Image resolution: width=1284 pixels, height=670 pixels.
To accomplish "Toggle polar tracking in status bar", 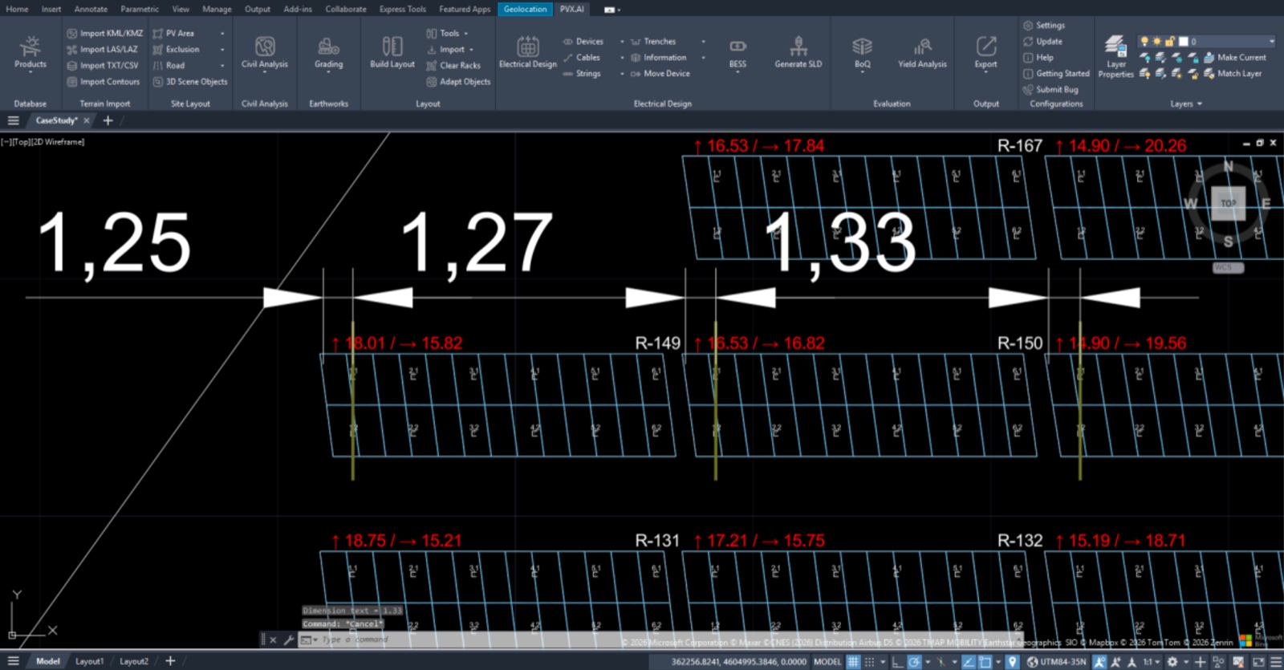I will (x=914, y=662).
